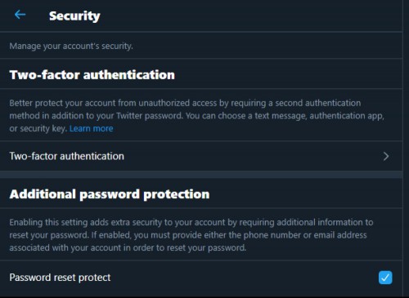Click 'phone number or email address' text
The width and height of the screenshot is (409, 298).
tap(305, 235)
